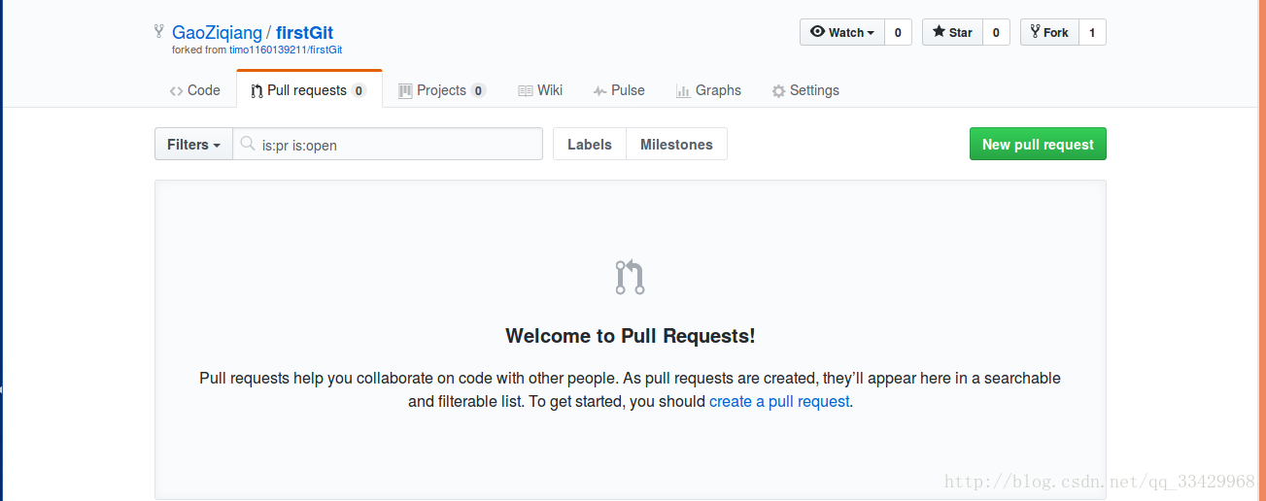The width and height of the screenshot is (1266, 501).
Task: Focus the is:pr is:open search field
Action: pyautogui.click(x=388, y=144)
